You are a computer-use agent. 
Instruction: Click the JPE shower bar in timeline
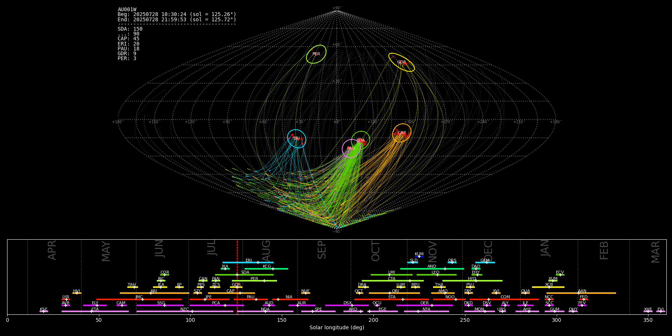tap(209, 299)
